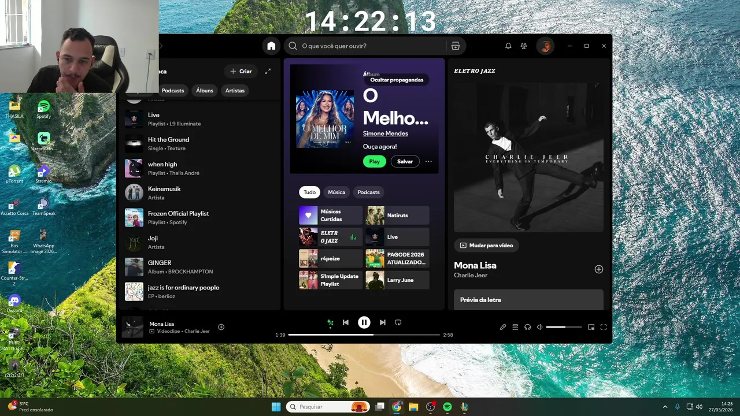Seek within the song progress bar
The image size is (740, 416).
(x=364, y=335)
